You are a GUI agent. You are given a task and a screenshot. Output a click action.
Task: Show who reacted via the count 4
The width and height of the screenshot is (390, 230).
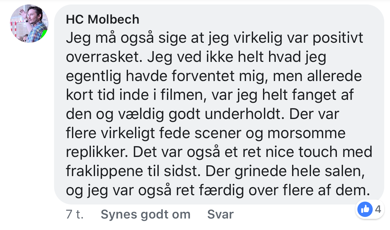[x=378, y=209]
